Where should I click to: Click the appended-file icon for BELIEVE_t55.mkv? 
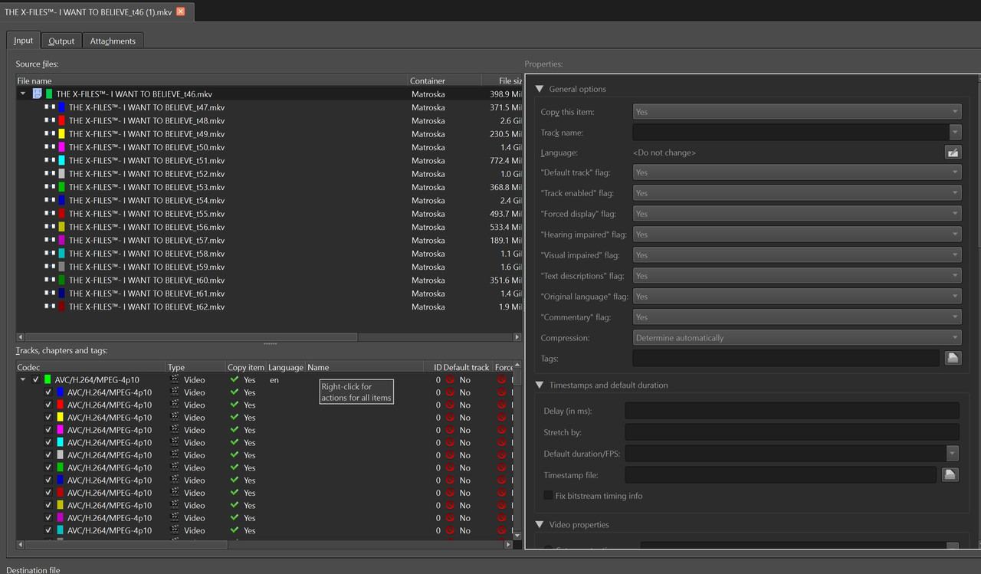50,214
